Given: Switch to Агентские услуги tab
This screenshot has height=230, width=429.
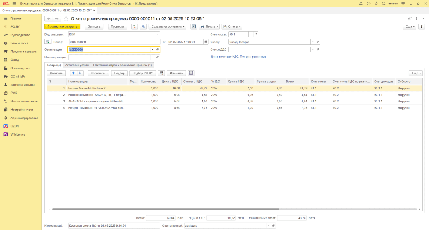Looking at the screenshot, I should [77, 65].
